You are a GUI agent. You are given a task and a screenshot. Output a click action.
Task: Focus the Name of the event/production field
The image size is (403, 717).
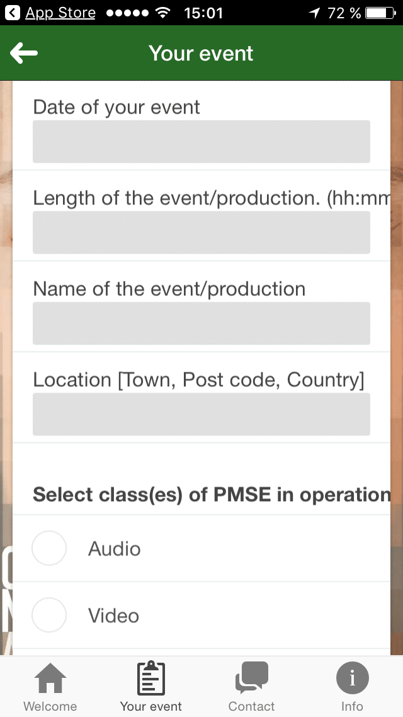[x=201, y=324]
